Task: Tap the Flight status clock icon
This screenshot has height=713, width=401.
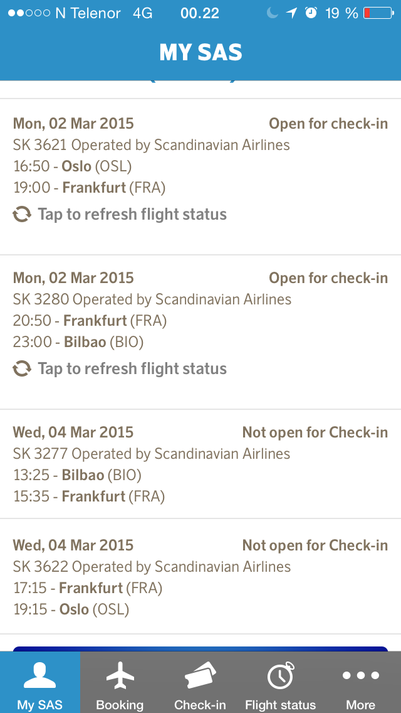Action: coord(280,676)
